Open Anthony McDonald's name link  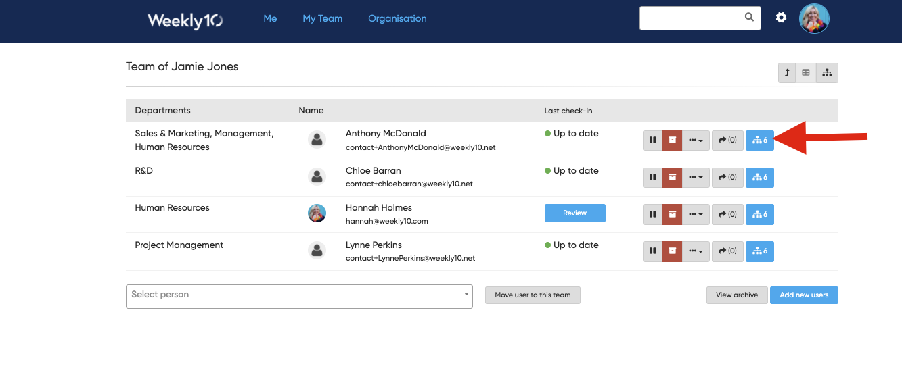tap(386, 134)
